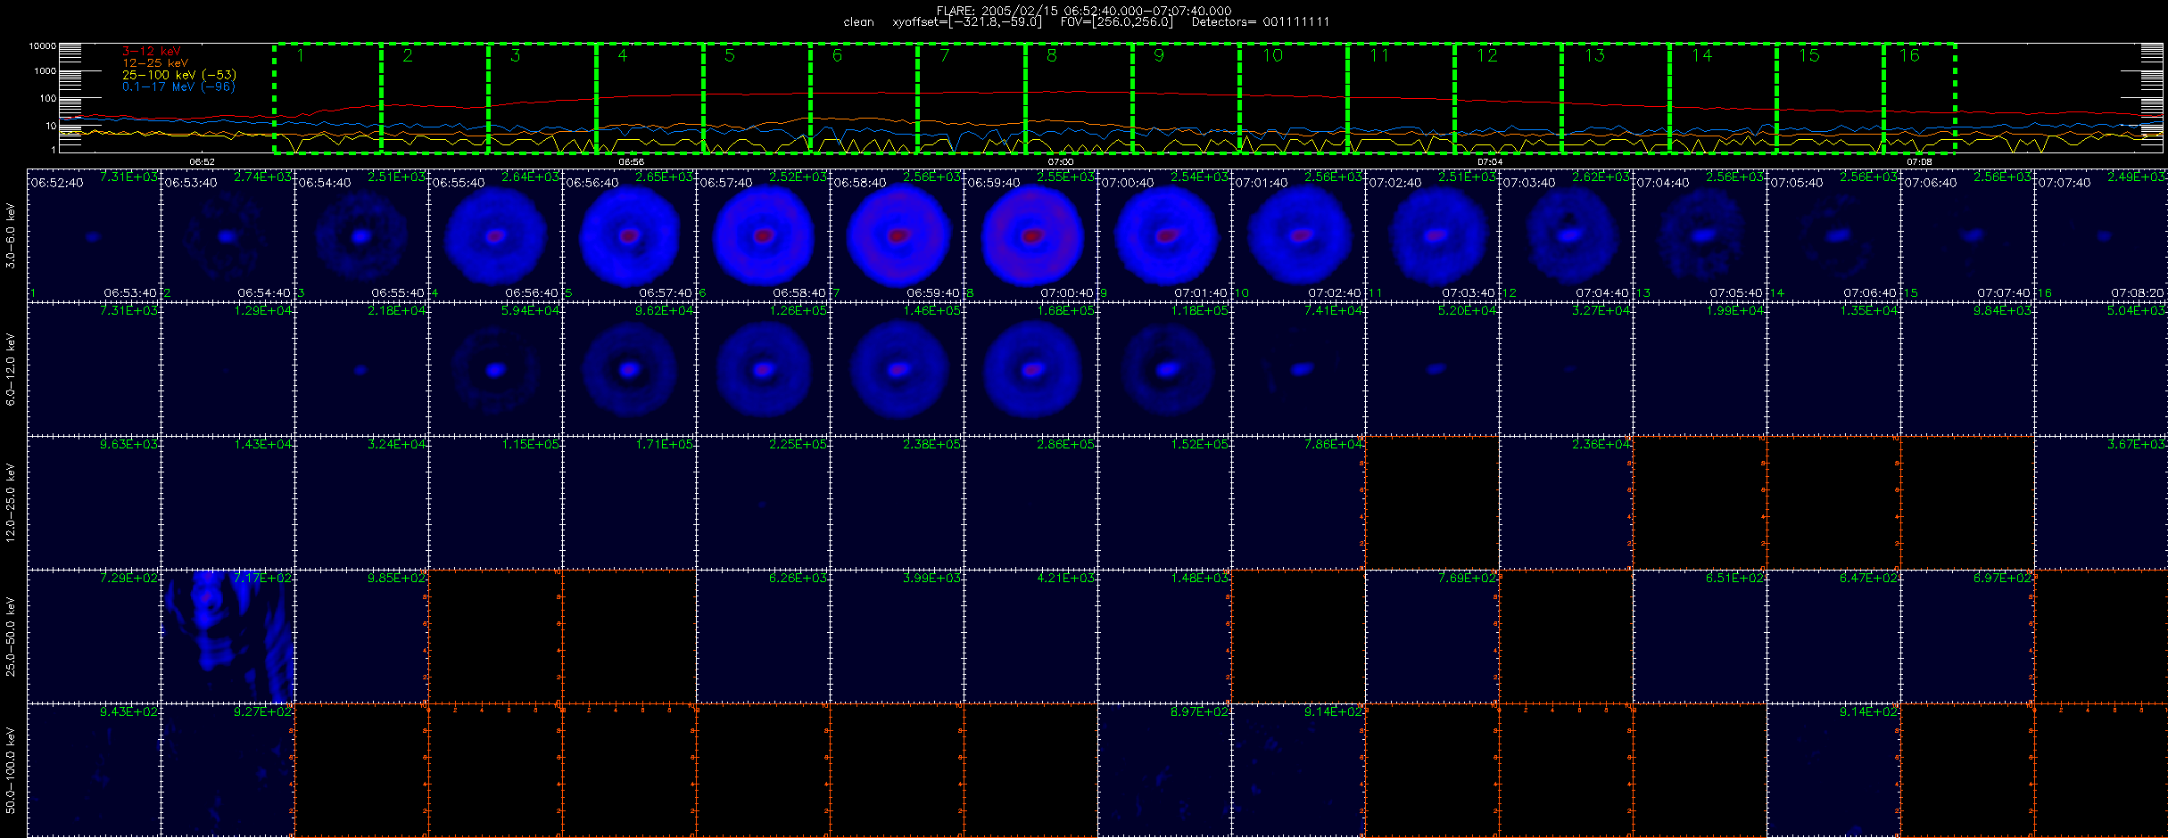Click the 3.0-6.0 keV row axis label

coord(11,235)
